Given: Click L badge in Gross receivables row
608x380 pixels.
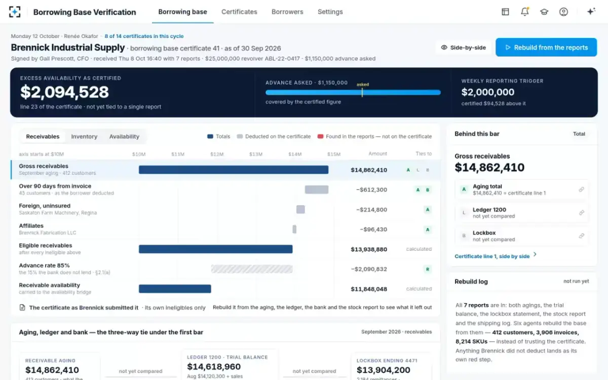Looking at the screenshot, I should [x=418, y=170].
